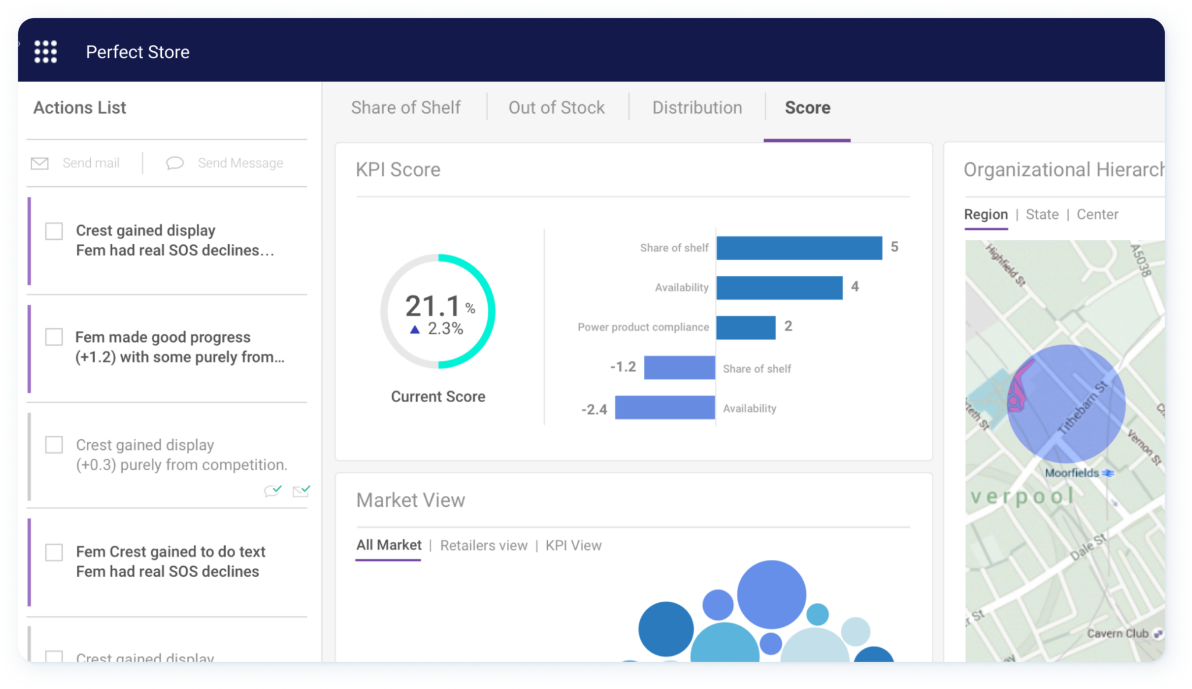Switch hierarchy view to Center
1192x689 pixels.
pos(1097,214)
